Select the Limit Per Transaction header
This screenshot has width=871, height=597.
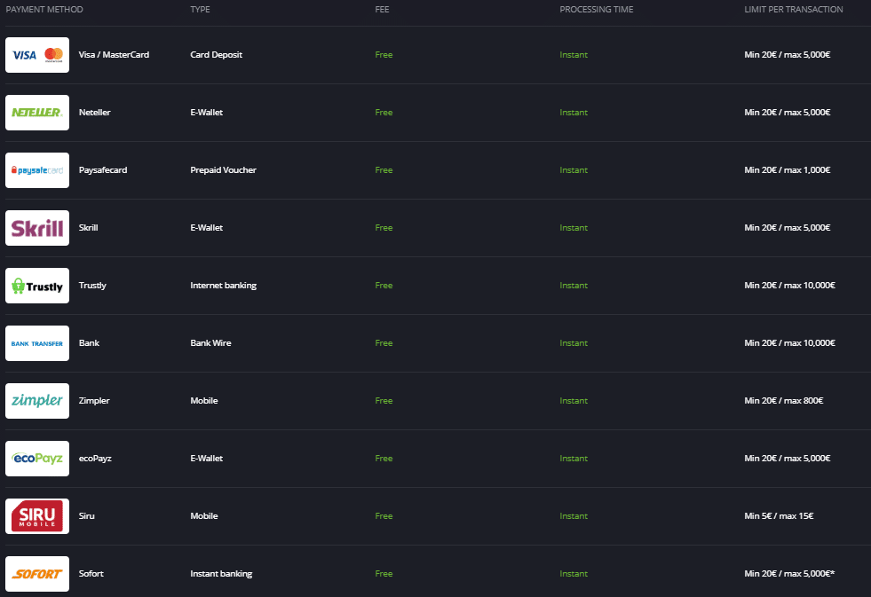[x=794, y=10]
